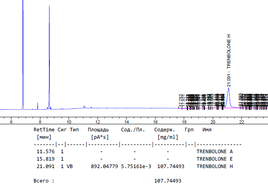268x186 pixels.
Task: Click the Имя column header
Action: coord(207,129)
